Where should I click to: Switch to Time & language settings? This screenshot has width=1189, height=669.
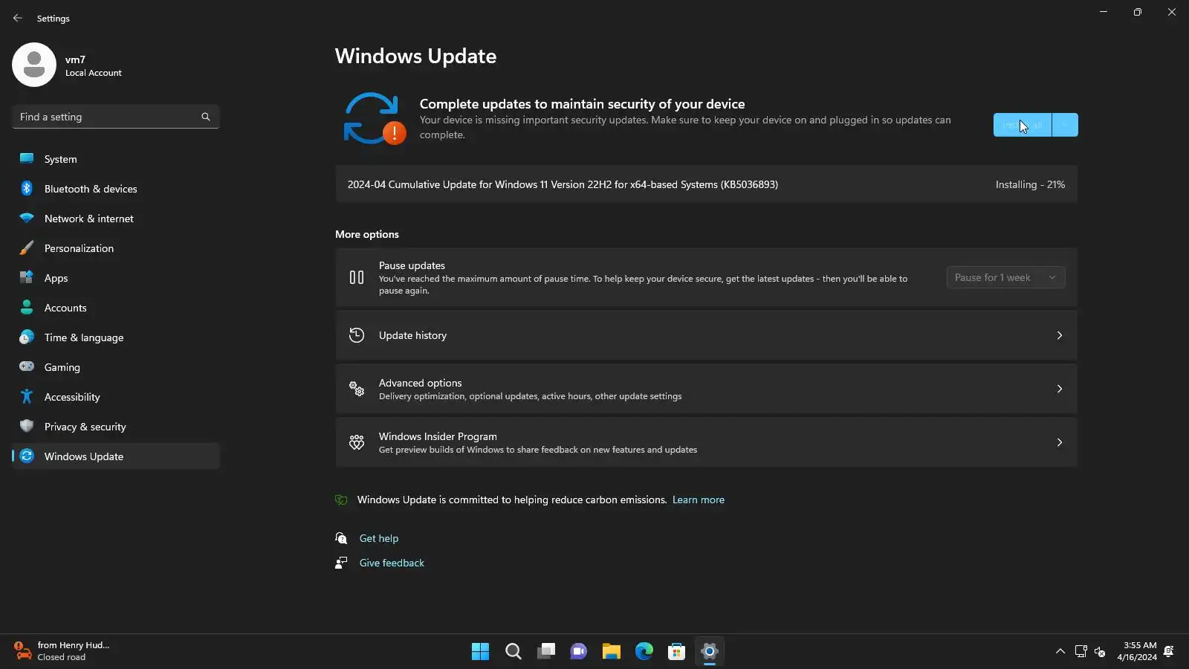[116, 337]
